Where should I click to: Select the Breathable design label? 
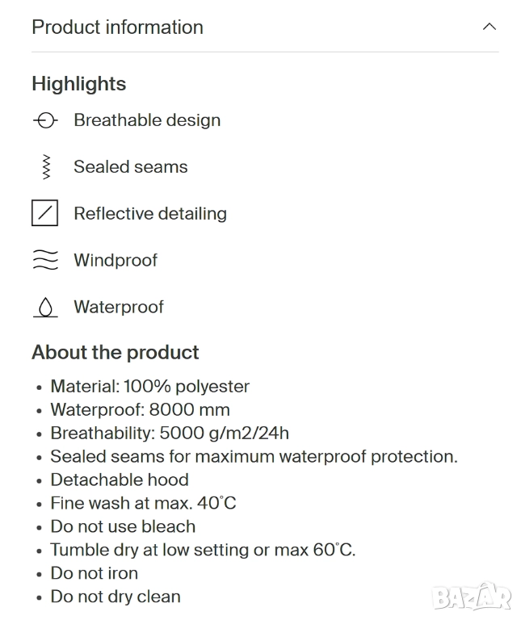coord(147,120)
